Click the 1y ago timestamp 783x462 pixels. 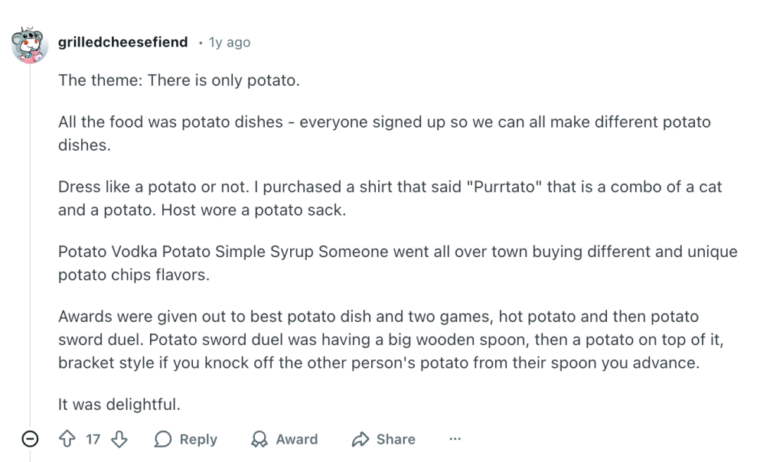229,42
